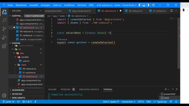Open user.ts in the models folder tree
This screenshot has height=106, width=189.
[x=26, y=61]
